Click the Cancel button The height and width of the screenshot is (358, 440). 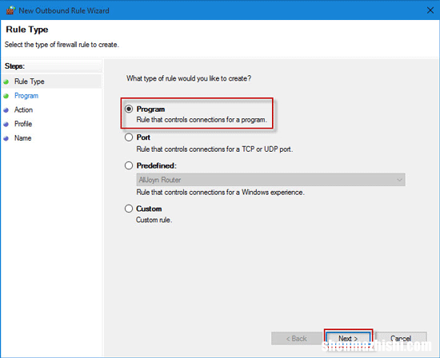tap(401, 338)
